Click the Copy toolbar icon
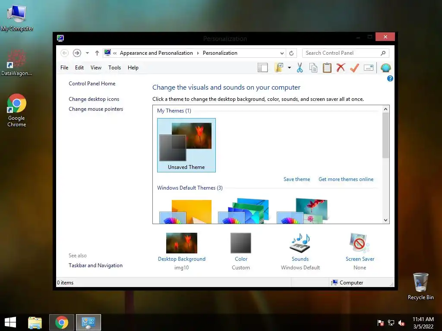Viewport: 442px width, 331px height. tap(313, 68)
